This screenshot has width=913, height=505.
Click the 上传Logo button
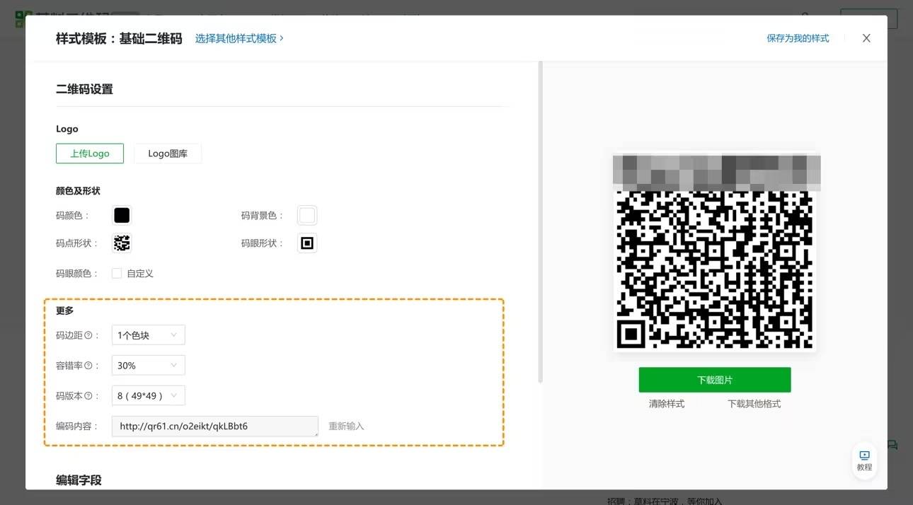point(90,153)
